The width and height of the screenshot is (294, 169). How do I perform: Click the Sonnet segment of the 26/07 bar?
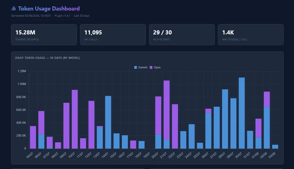208,131
